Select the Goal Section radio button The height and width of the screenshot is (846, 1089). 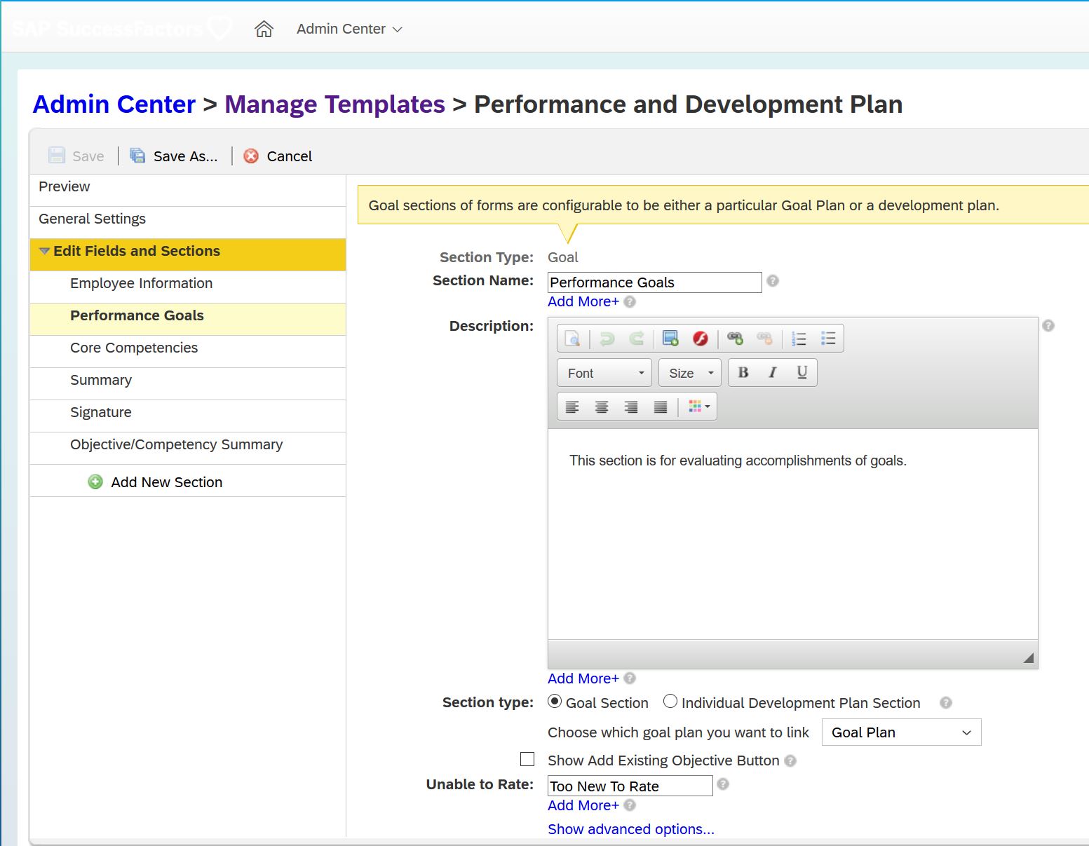(x=555, y=701)
